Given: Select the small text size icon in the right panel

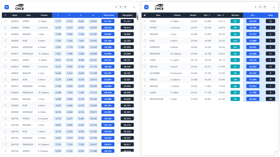Looking at the screenshot, I should click(x=256, y=7).
